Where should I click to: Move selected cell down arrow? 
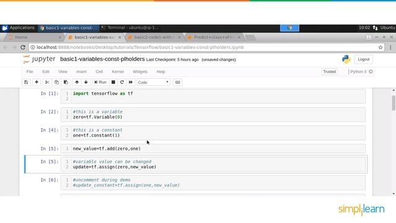tap(86, 82)
